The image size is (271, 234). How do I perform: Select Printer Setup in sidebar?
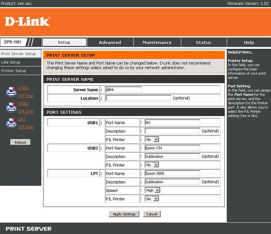click(x=20, y=71)
